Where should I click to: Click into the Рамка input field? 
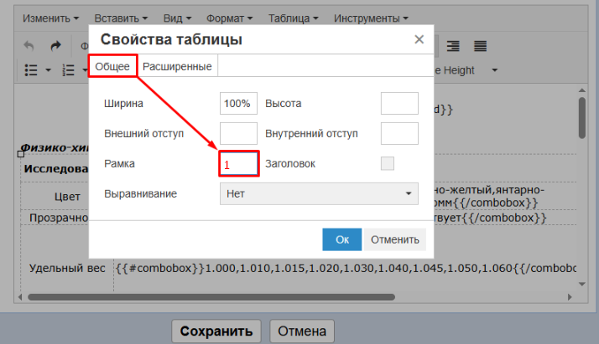pos(239,164)
